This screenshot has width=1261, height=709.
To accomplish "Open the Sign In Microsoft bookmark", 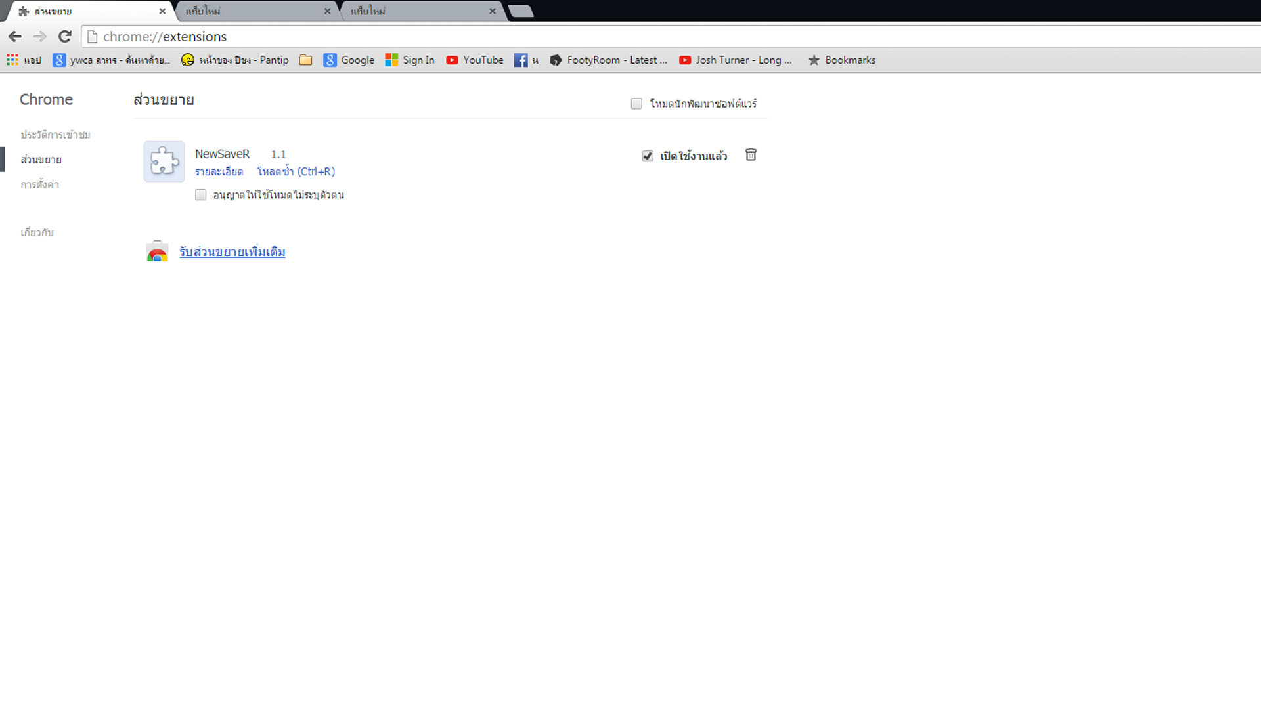I will [410, 60].
